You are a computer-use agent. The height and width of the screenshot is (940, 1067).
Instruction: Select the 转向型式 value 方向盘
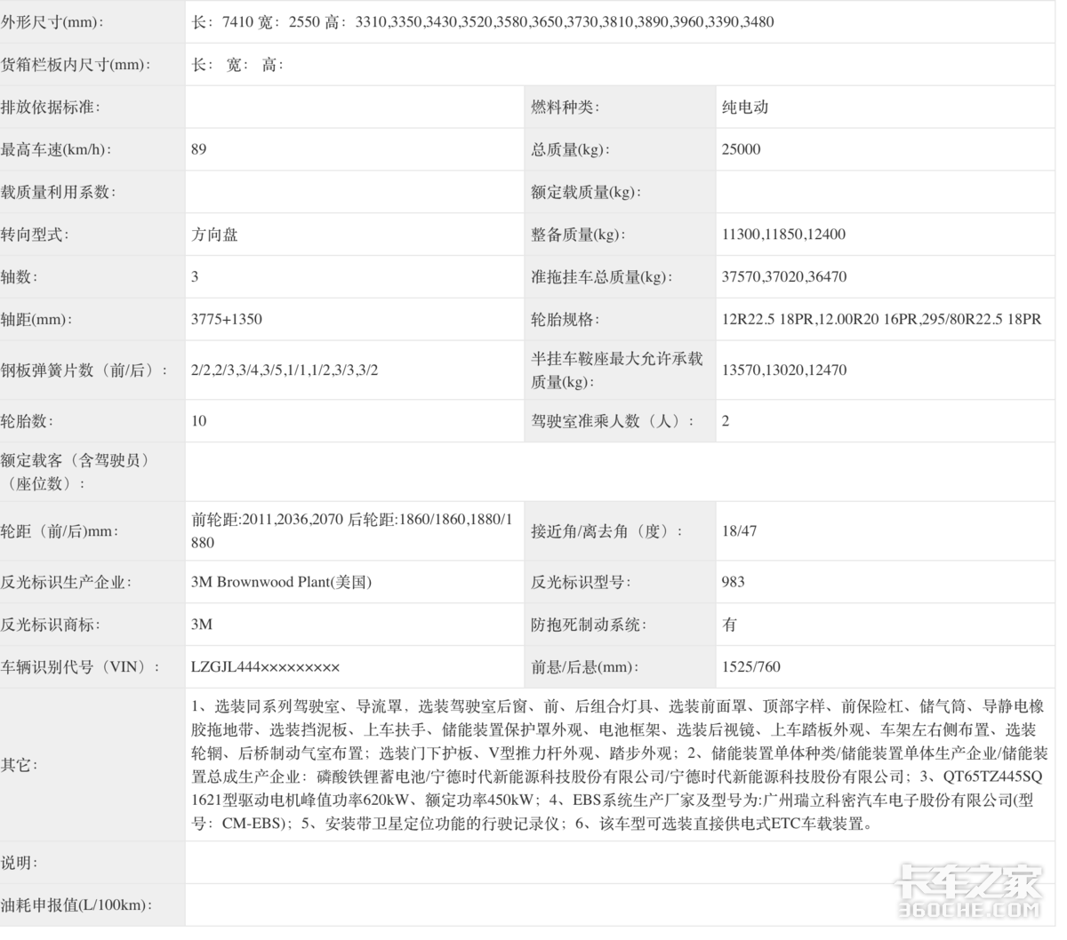214,235
